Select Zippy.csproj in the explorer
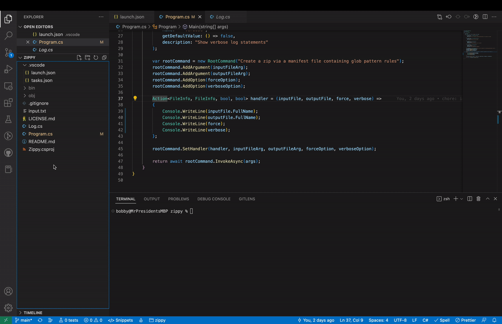502x324 pixels. click(41, 149)
